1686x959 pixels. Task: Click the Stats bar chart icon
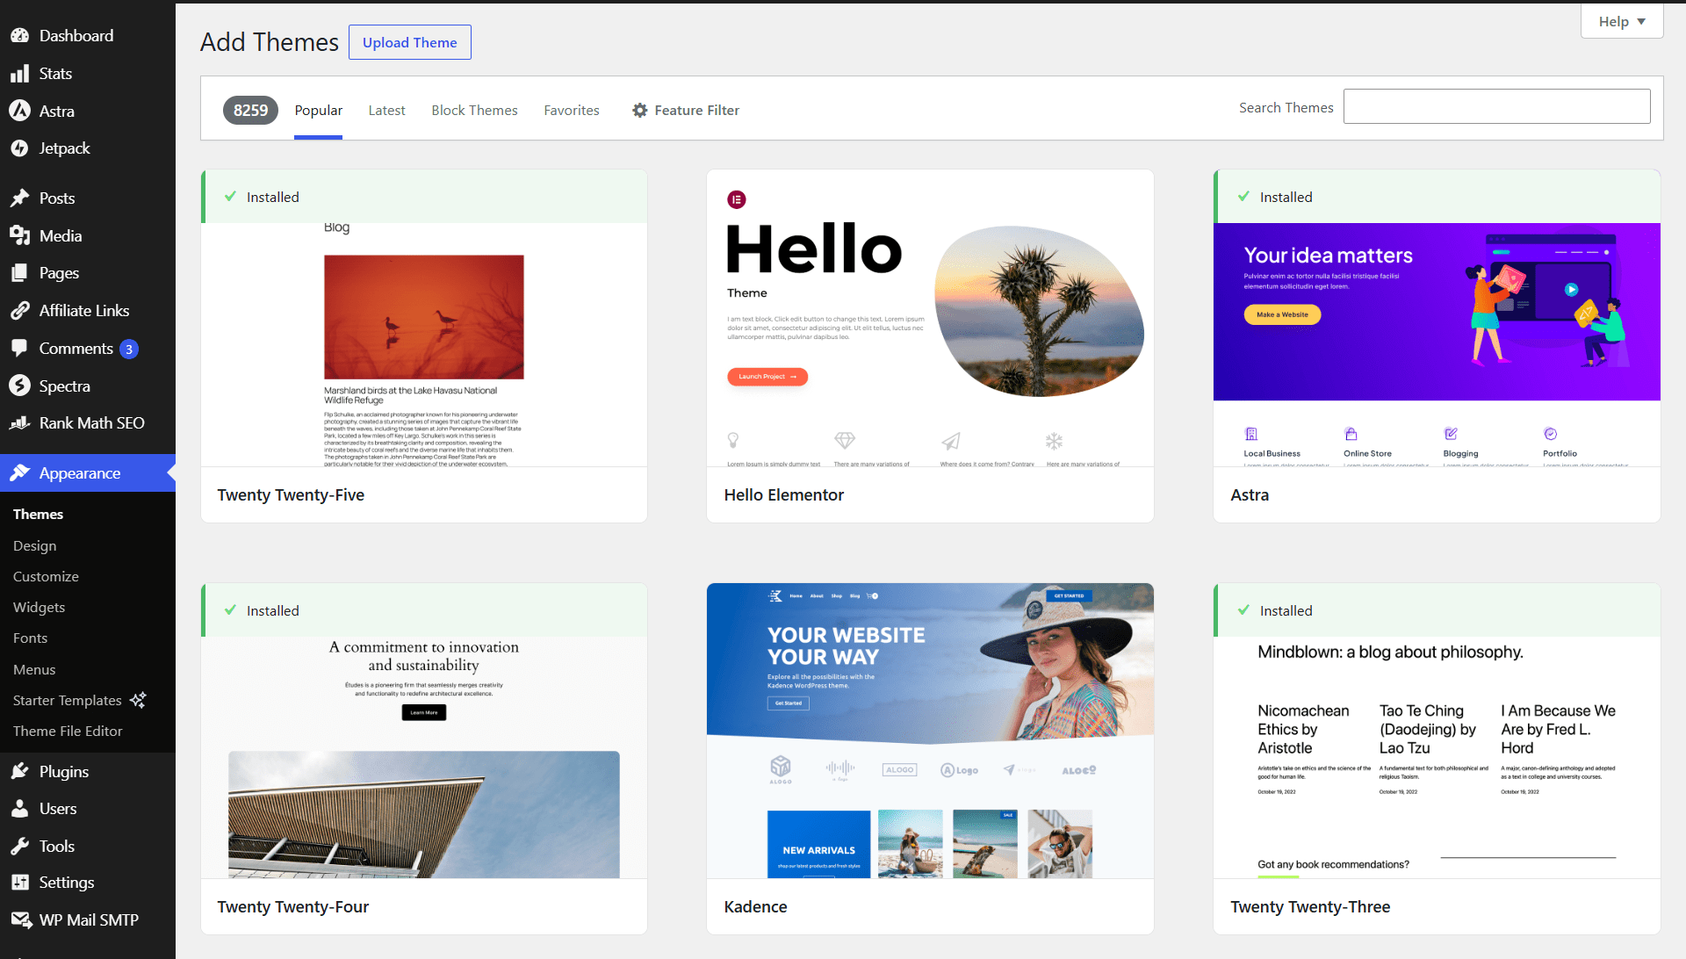[19, 74]
